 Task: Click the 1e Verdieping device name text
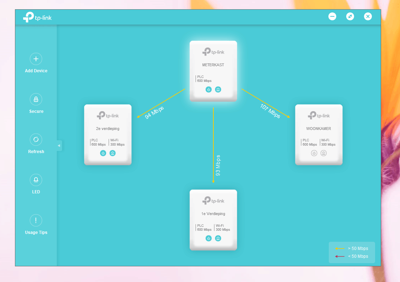(x=213, y=214)
